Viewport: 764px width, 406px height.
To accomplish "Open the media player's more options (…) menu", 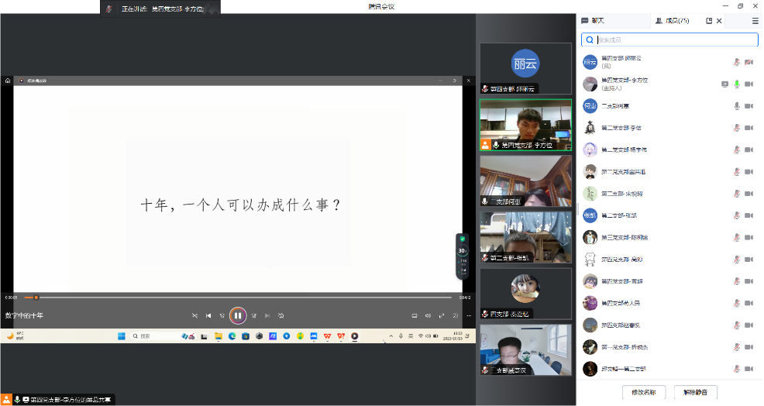I will (470, 315).
